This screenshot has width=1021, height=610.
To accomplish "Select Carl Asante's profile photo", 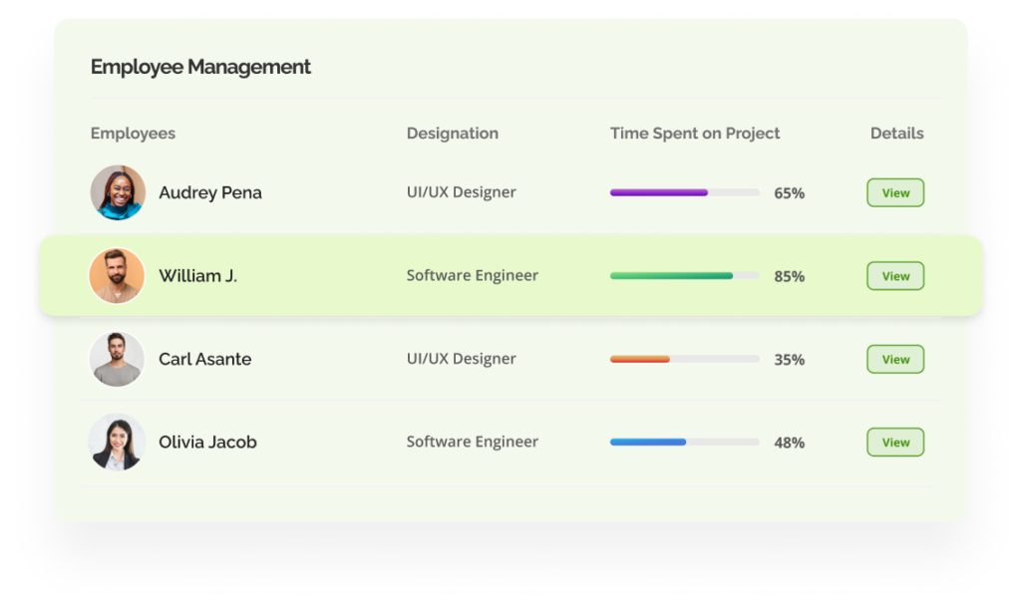I will [117, 359].
